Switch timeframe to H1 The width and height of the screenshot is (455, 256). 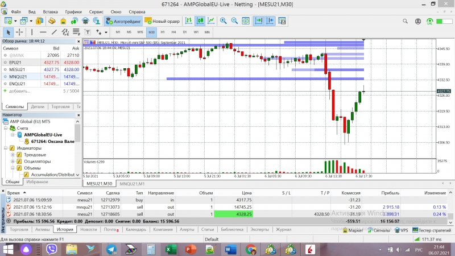(x=163, y=32)
